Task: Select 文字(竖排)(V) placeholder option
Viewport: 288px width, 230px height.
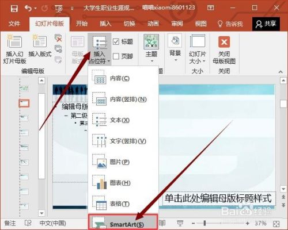Action: 123,141
